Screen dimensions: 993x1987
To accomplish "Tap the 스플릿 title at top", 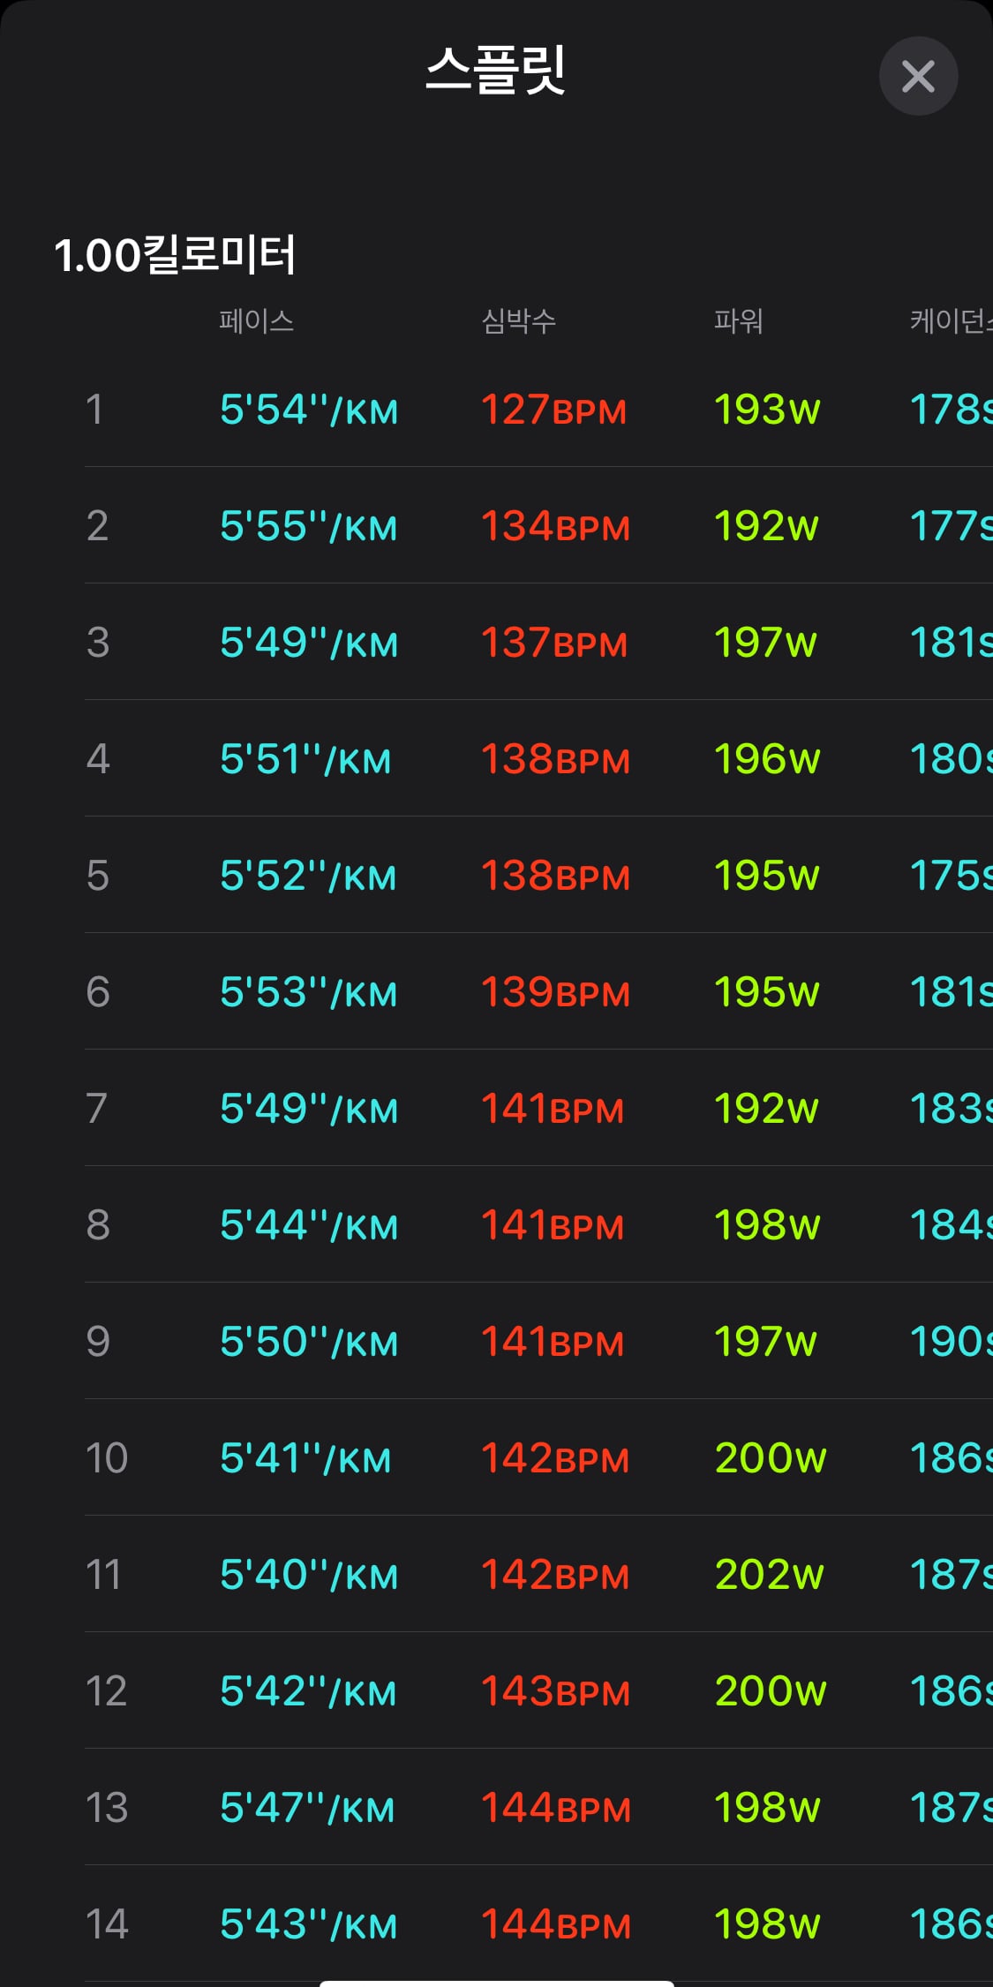I will pos(496,70).
